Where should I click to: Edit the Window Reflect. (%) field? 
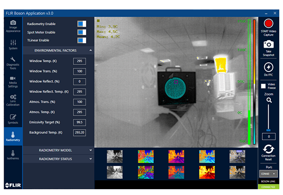pos(79,82)
